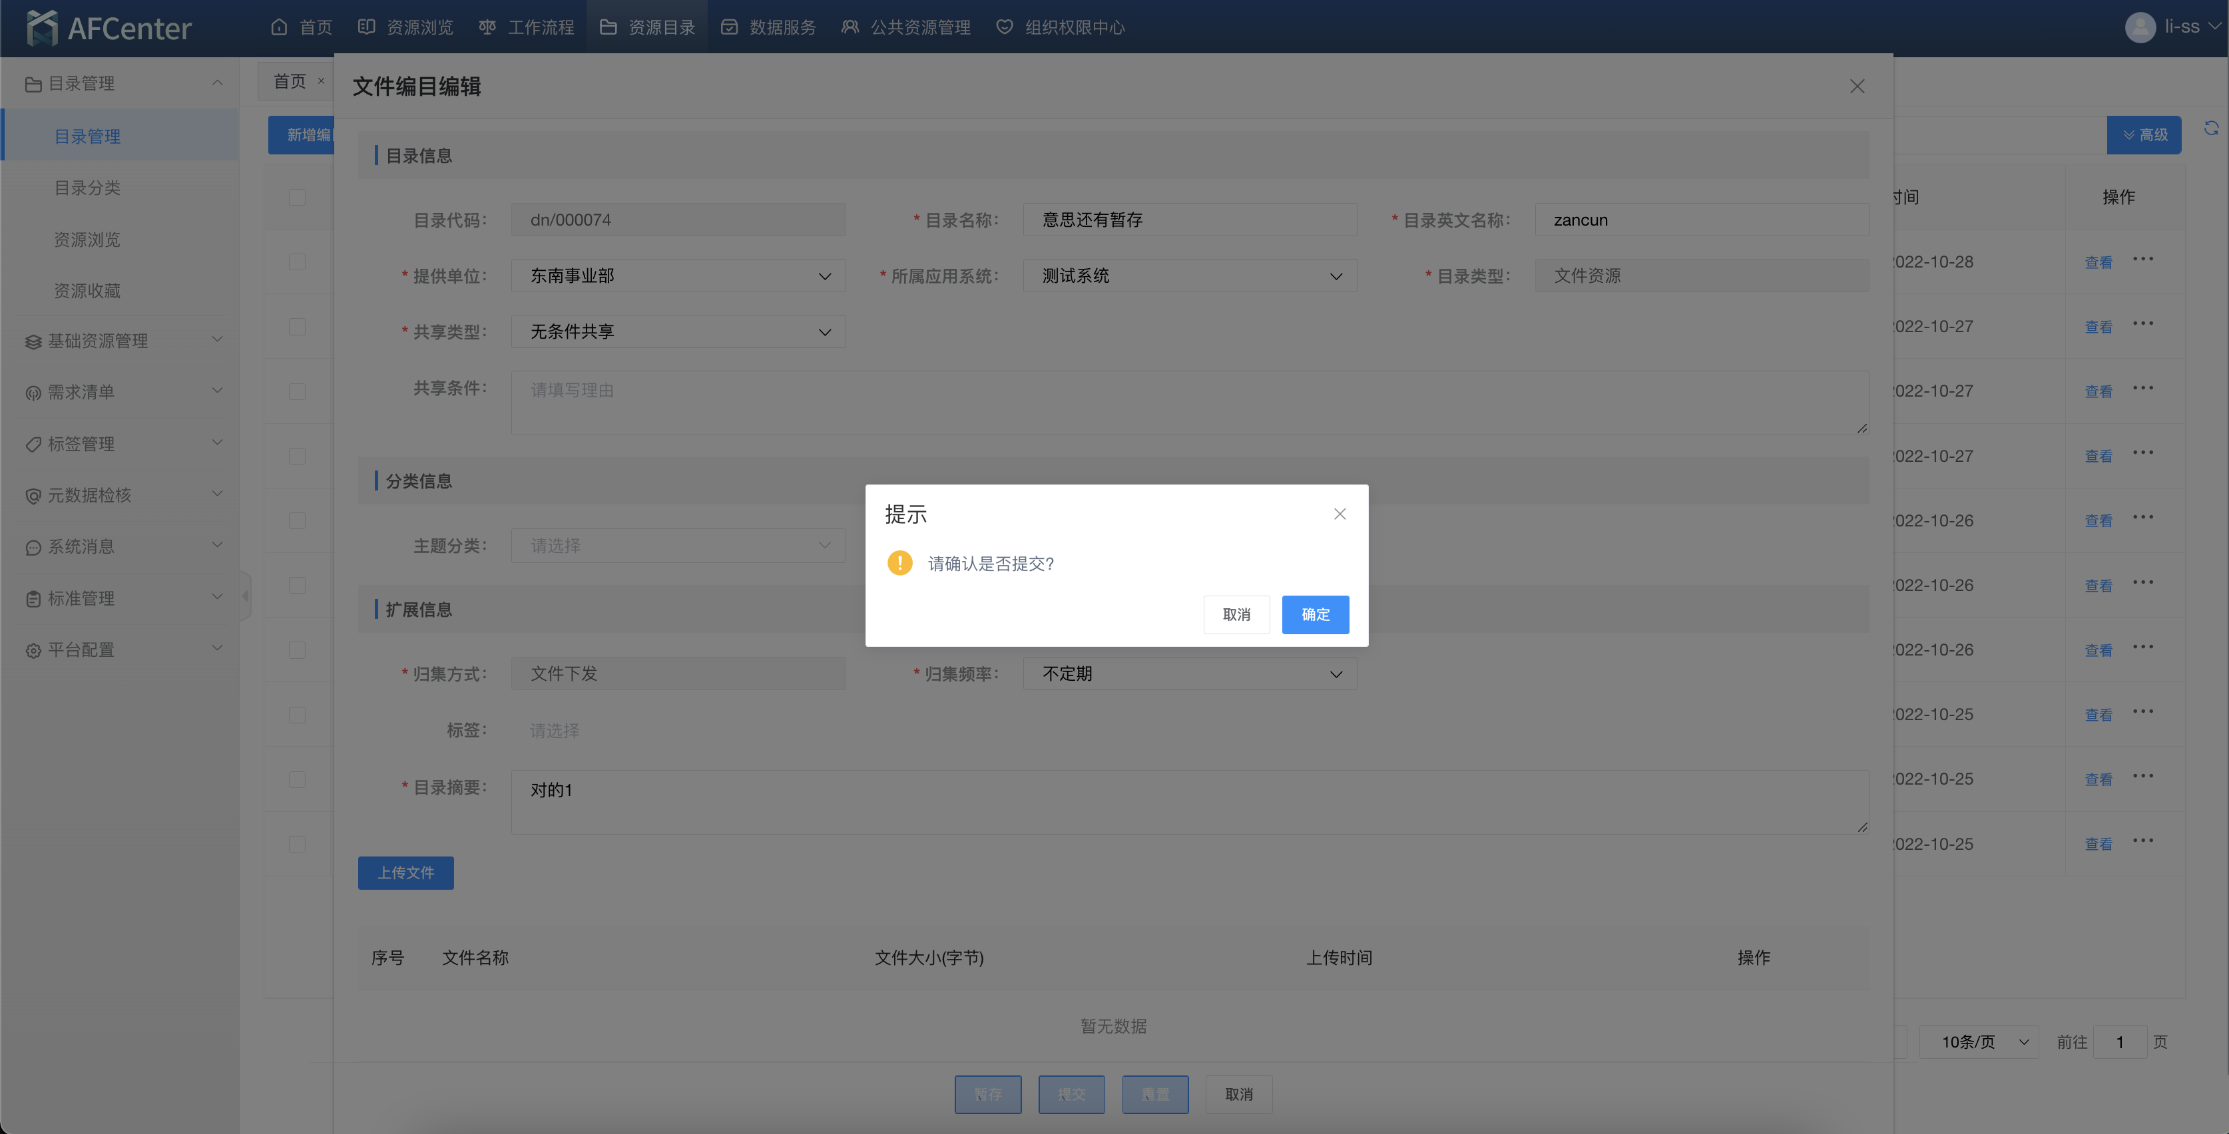Open the 主题分类 dropdown
The width and height of the screenshot is (2229, 1134).
(678, 546)
